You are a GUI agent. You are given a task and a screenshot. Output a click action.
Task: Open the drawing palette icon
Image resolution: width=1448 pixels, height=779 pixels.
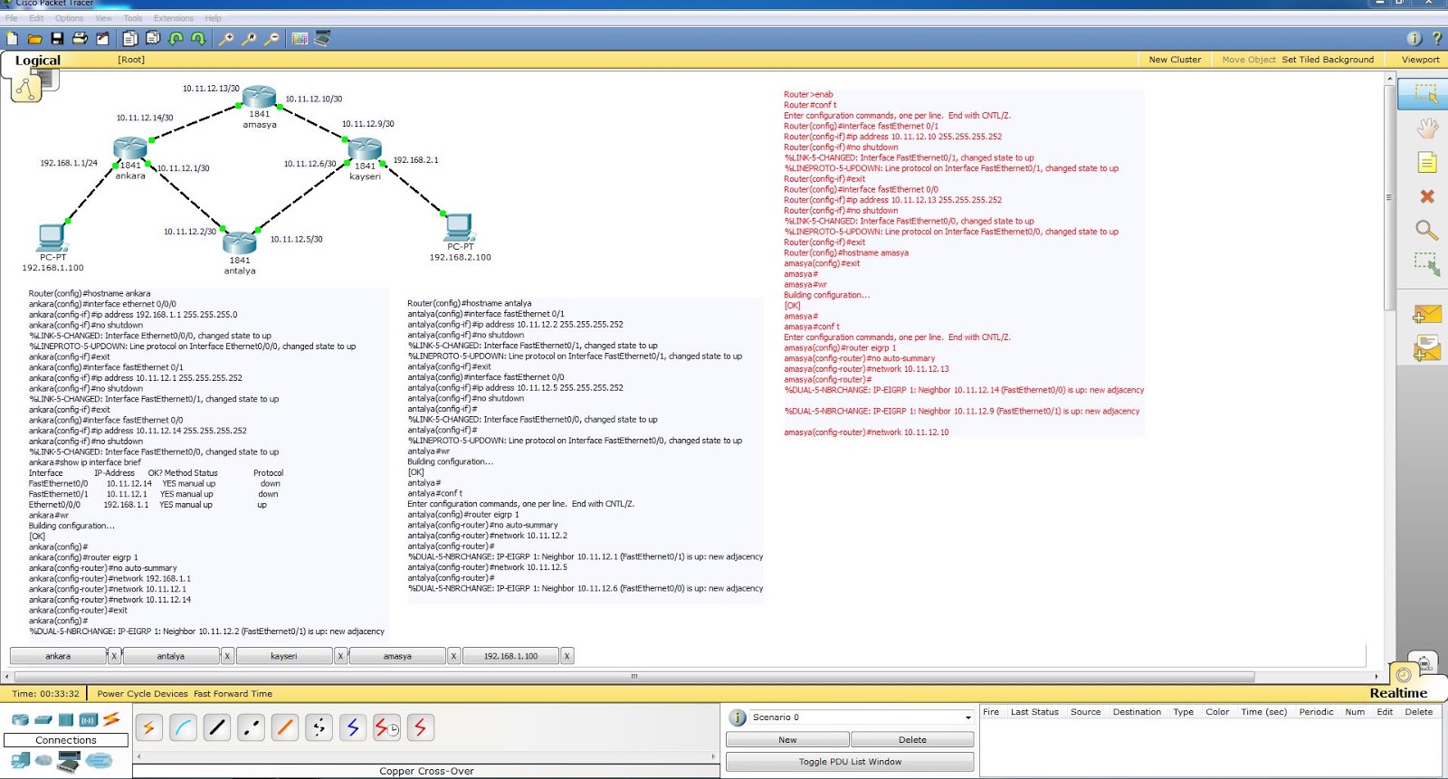300,38
